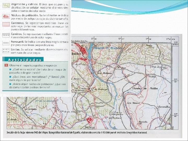188x141 pixels.
Task: Click the 'Las Cruces' map label
Action: (x=80, y=88)
